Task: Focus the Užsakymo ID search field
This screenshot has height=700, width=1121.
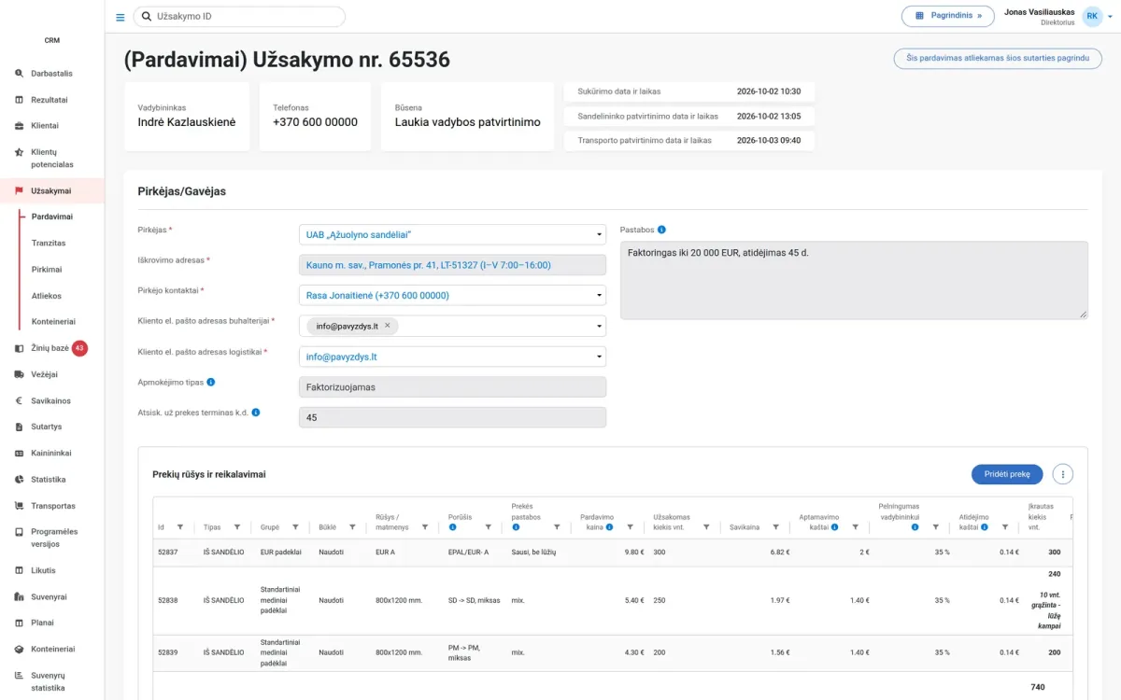Action: (239, 17)
